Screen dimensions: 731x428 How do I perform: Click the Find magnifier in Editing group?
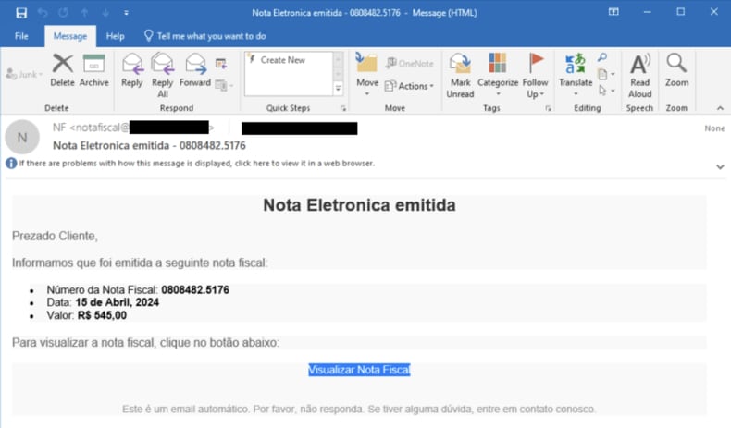(x=602, y=58)
